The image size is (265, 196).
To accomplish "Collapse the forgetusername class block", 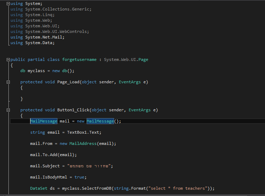I will [8, 59].
